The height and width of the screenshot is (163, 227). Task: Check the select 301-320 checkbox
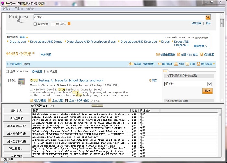7,71
